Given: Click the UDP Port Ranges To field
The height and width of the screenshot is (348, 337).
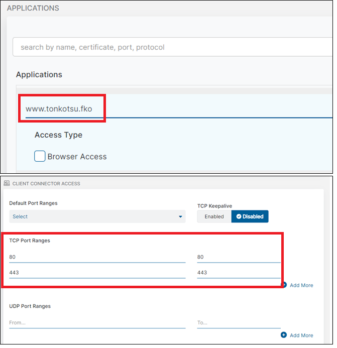Looking at the screenshot, I should click(239, 322).
